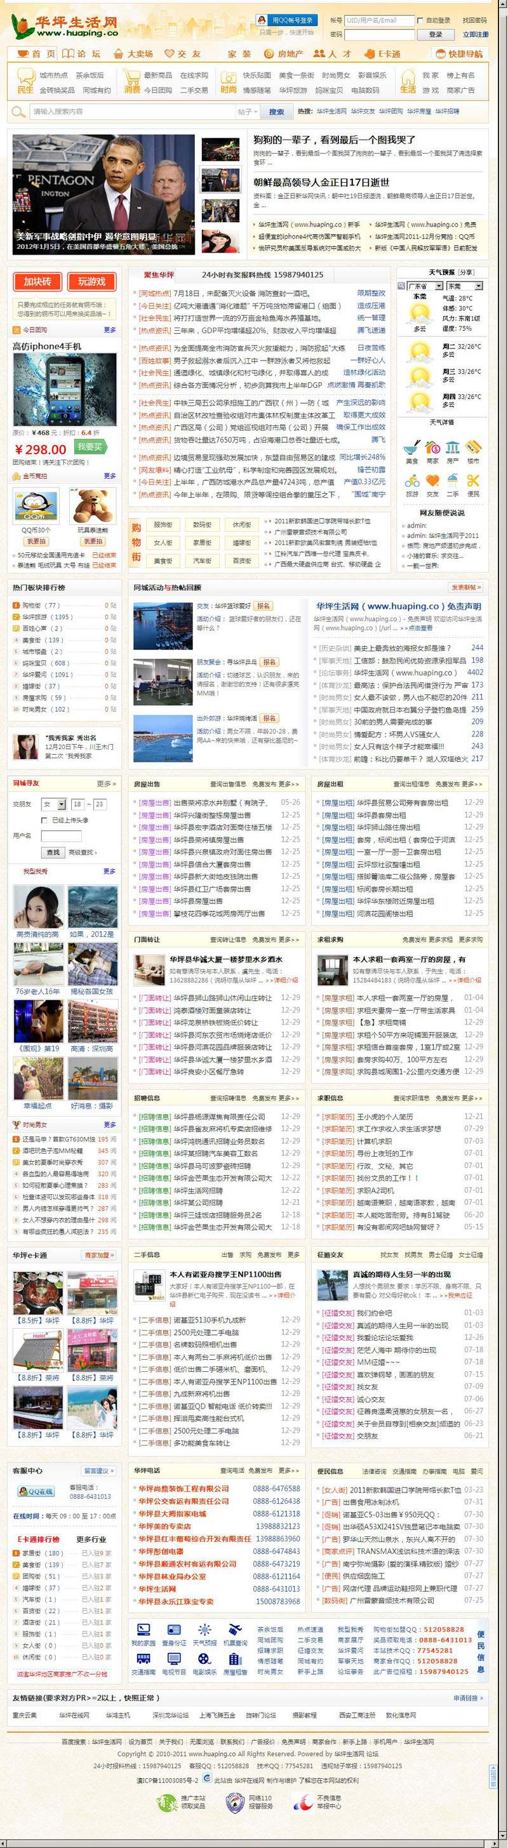
Task: Open the 美食 food bowl icon
Action: click(x=411, y=447)
